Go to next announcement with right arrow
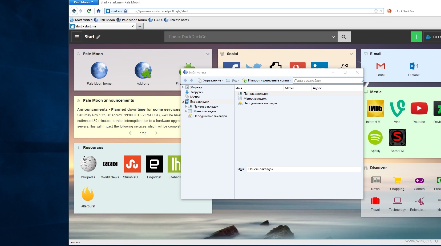441x246 pixels. (x=156, y=133)
